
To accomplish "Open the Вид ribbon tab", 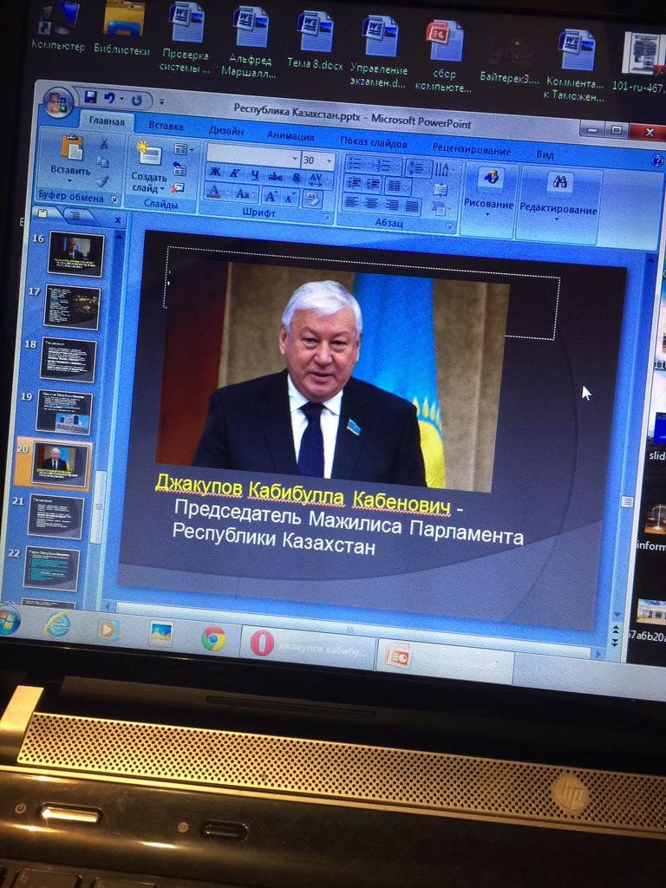I will point(545,154).
